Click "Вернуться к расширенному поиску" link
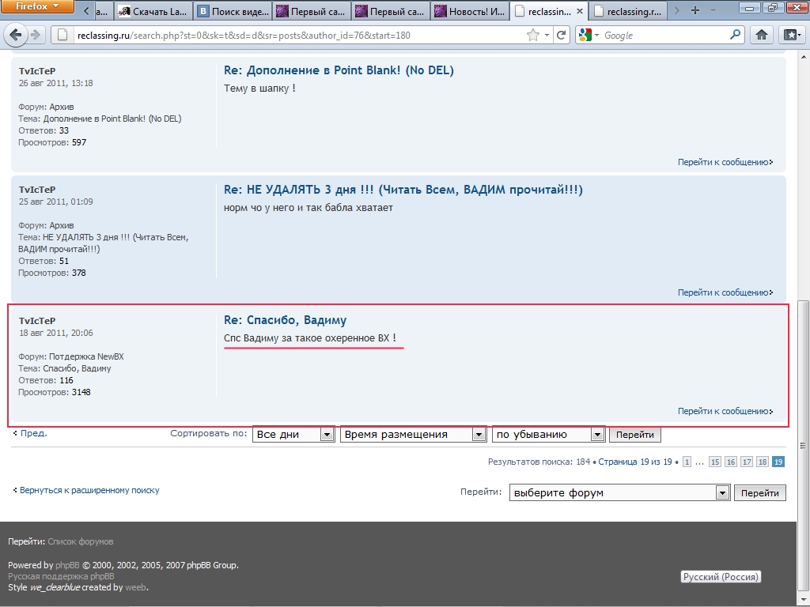The width and height of the screenshot is (810, 607). (89, 490)
